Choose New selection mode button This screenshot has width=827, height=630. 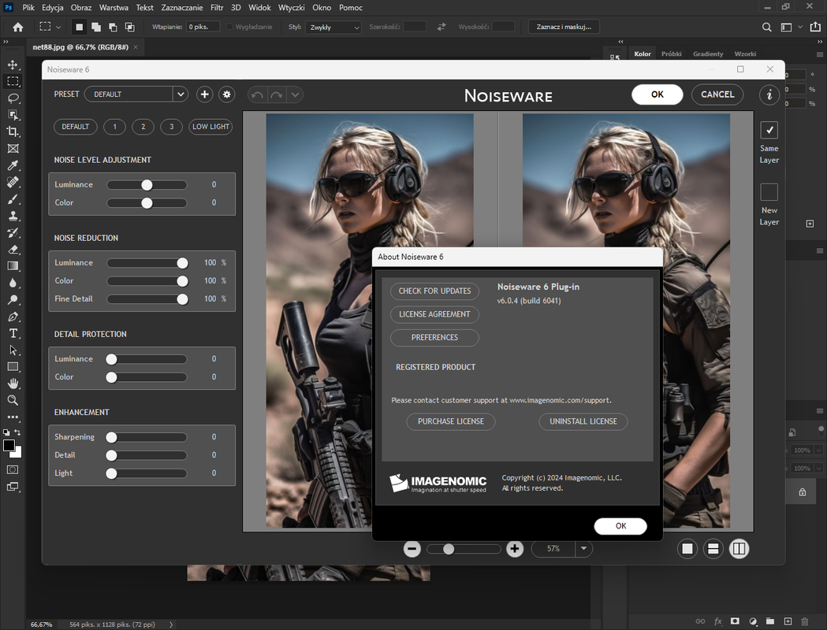click(x=79, y=27)
